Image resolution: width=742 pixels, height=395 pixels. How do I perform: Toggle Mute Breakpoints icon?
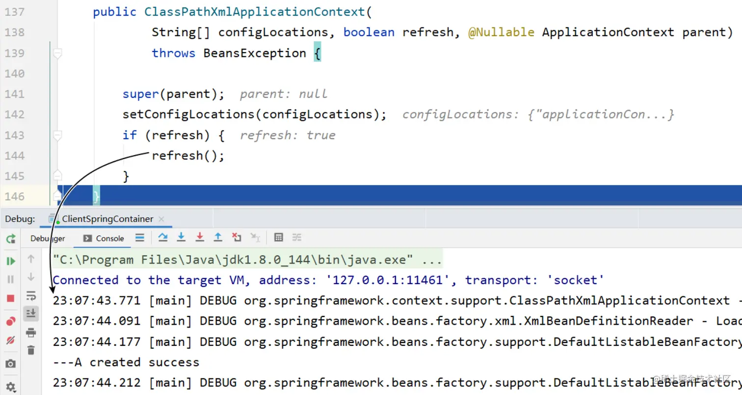coord(10,340)
